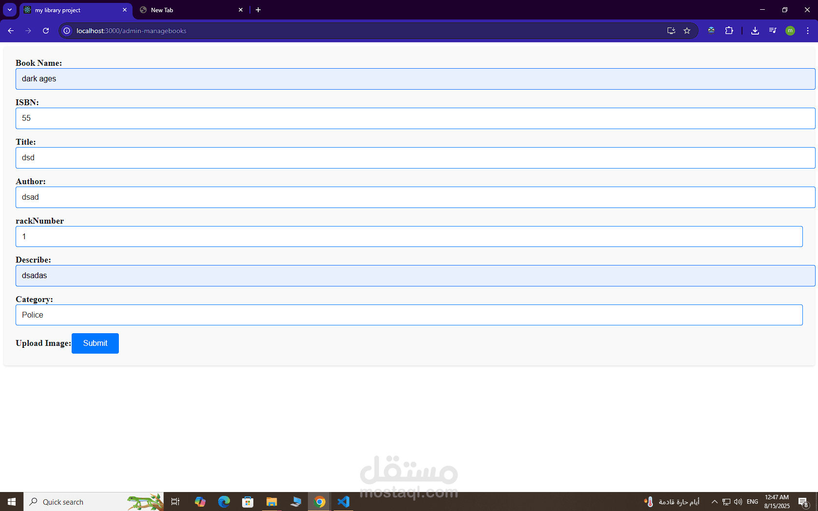This screenshot has height=511, width=818.
Task: Click the blue Submit button
Action: (95, 343)
